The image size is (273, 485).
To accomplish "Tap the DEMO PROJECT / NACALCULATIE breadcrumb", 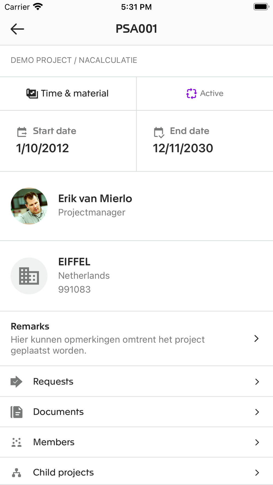I will coord(74,60).
